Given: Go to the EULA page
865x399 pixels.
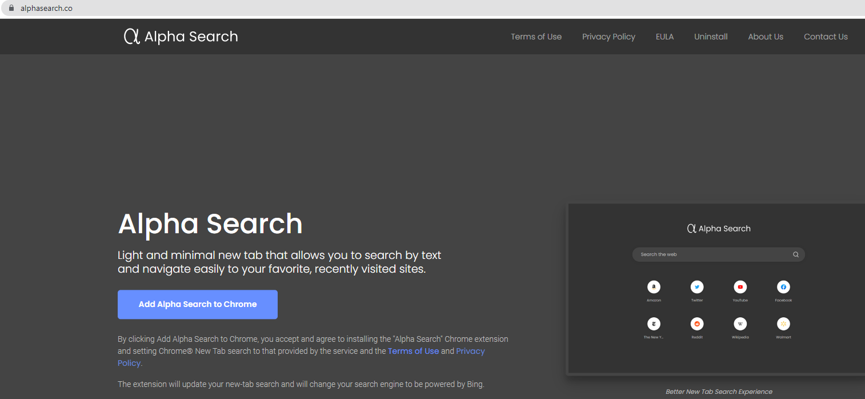Looking at the screenshot, I should click(664, 37).
